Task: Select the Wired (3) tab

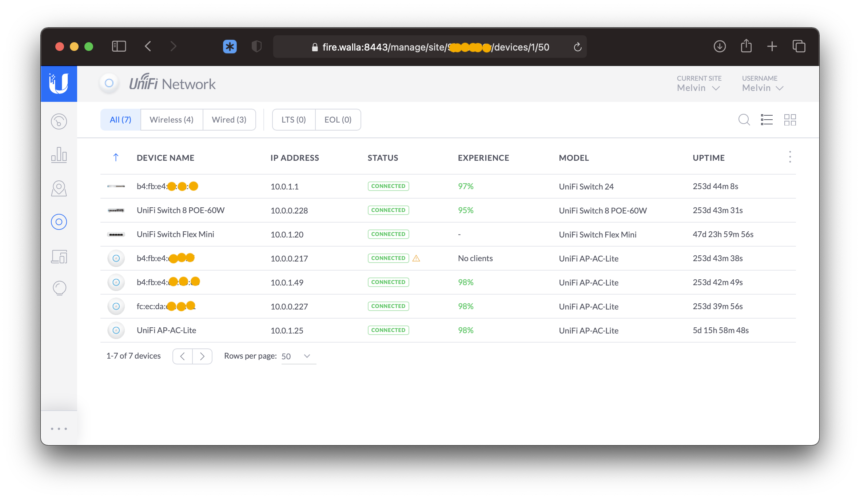Action: (229, 120)
